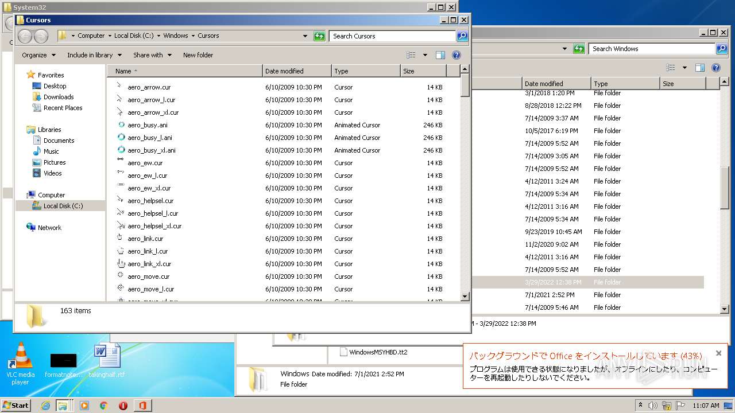Select the aero_link_xl.cur file icon
The image size is (735, 413).
[121, 263]
